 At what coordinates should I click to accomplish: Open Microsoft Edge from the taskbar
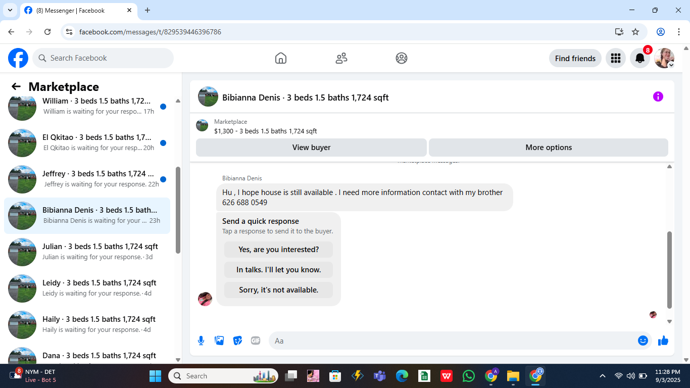pos(402,376)
